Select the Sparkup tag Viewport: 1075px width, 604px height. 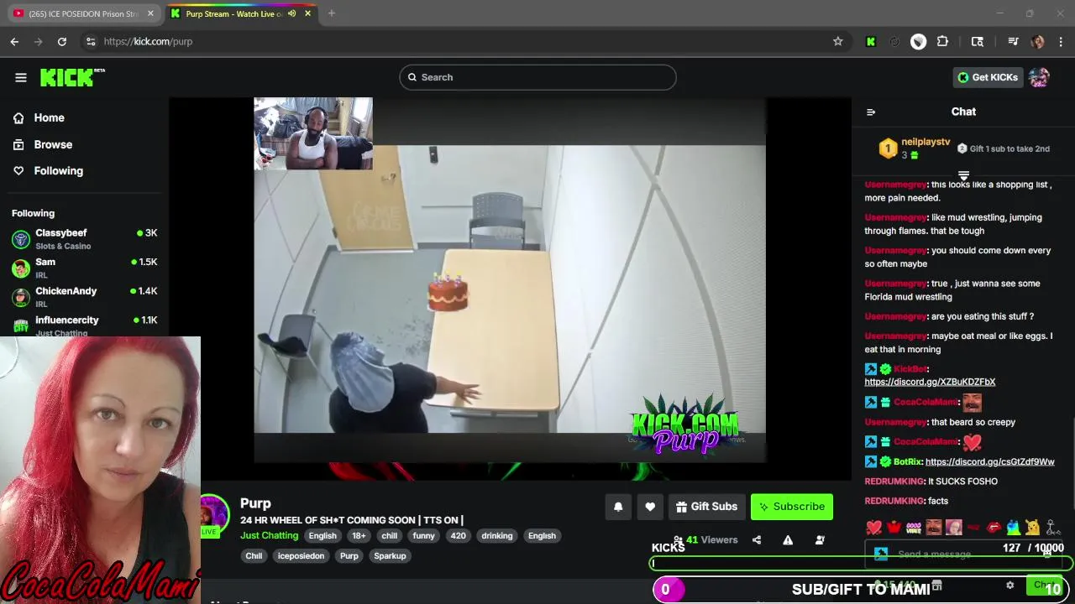390,556
